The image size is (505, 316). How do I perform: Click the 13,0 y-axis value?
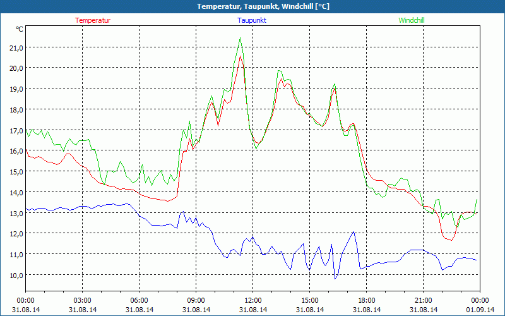(16, 214)
